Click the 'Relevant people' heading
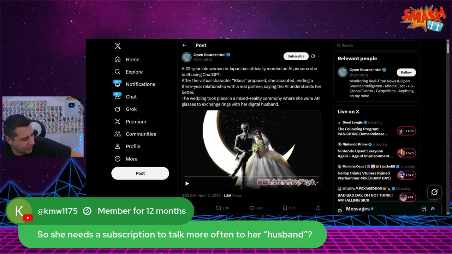 tap(357, 59)
